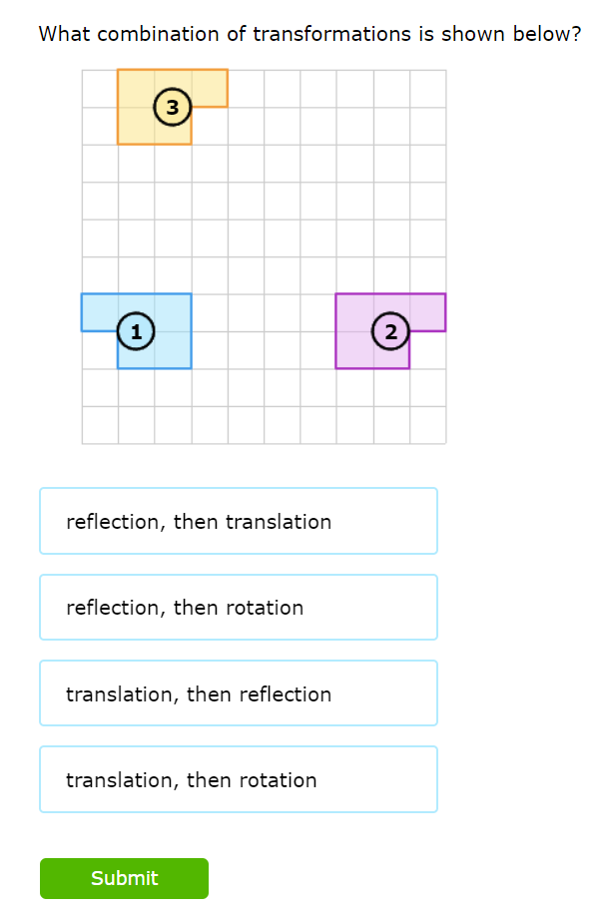Viewport: 604px width, 911px height.
Task: Pick the "translation, then reflection" answer
Action: pos(238,694)
